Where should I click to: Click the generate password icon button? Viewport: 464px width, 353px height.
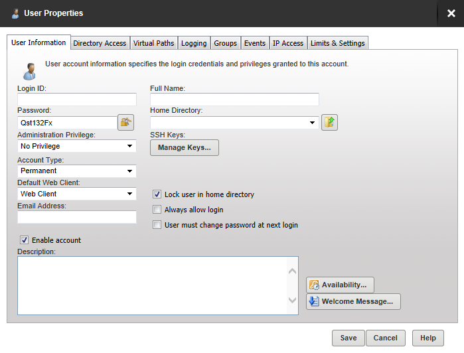[125, 122]
